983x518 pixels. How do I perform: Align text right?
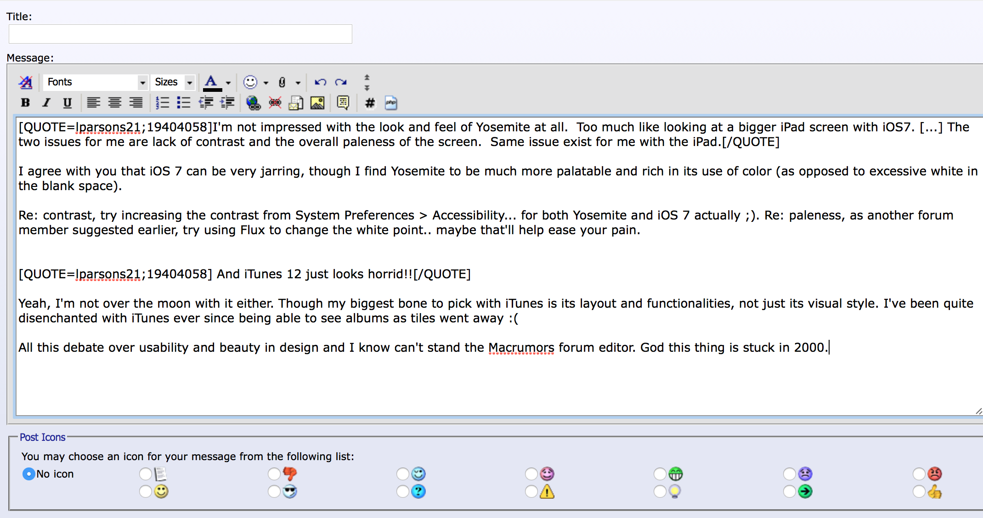coord(136,103)
